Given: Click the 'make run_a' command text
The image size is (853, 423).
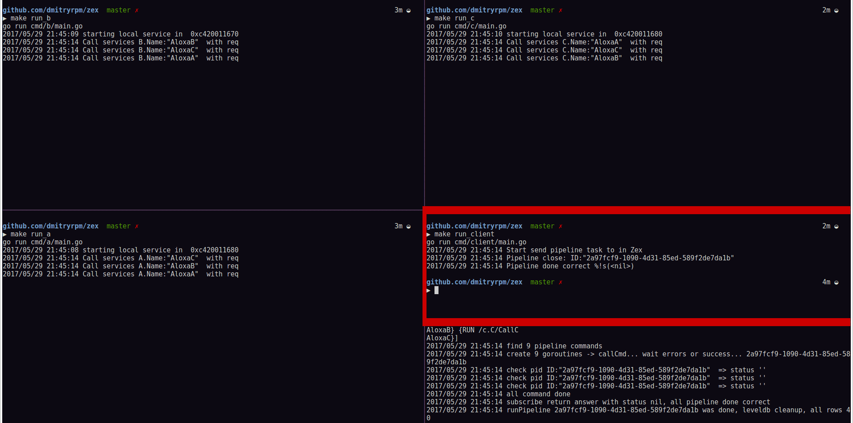Looking at the screenshot, I should (x=31, y=234).
